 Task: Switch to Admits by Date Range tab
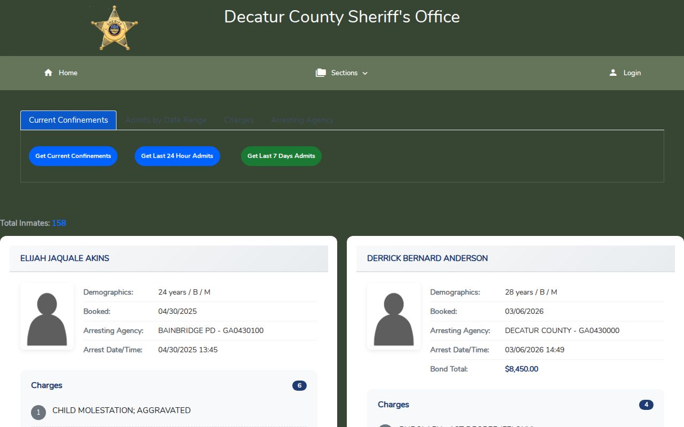(166, 120)
